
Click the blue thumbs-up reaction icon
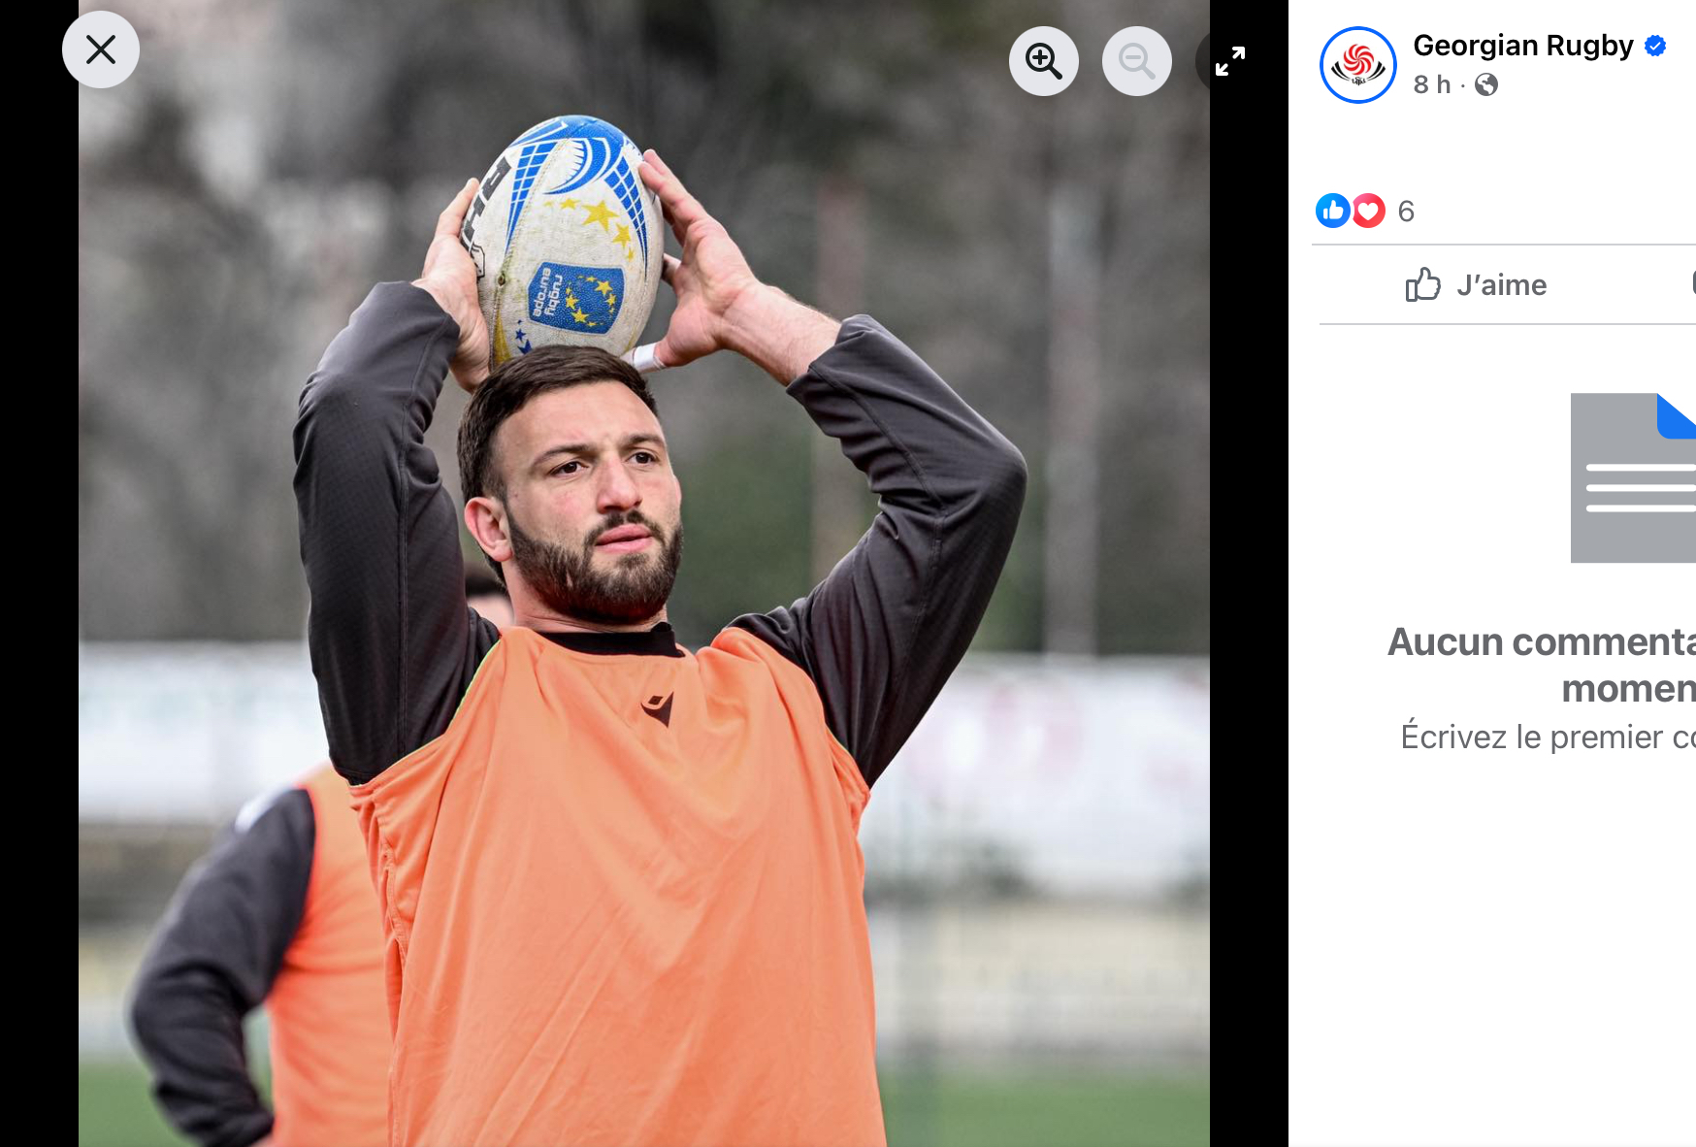click(x=1332, y=211)
